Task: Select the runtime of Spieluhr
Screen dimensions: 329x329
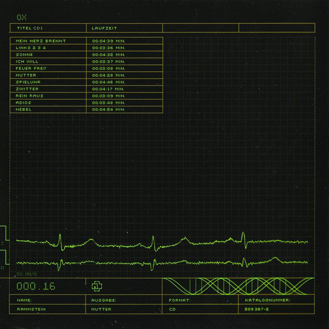Action: [109, 82]
